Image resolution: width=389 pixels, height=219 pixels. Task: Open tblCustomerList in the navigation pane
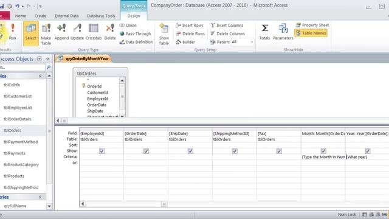point(18,96)
